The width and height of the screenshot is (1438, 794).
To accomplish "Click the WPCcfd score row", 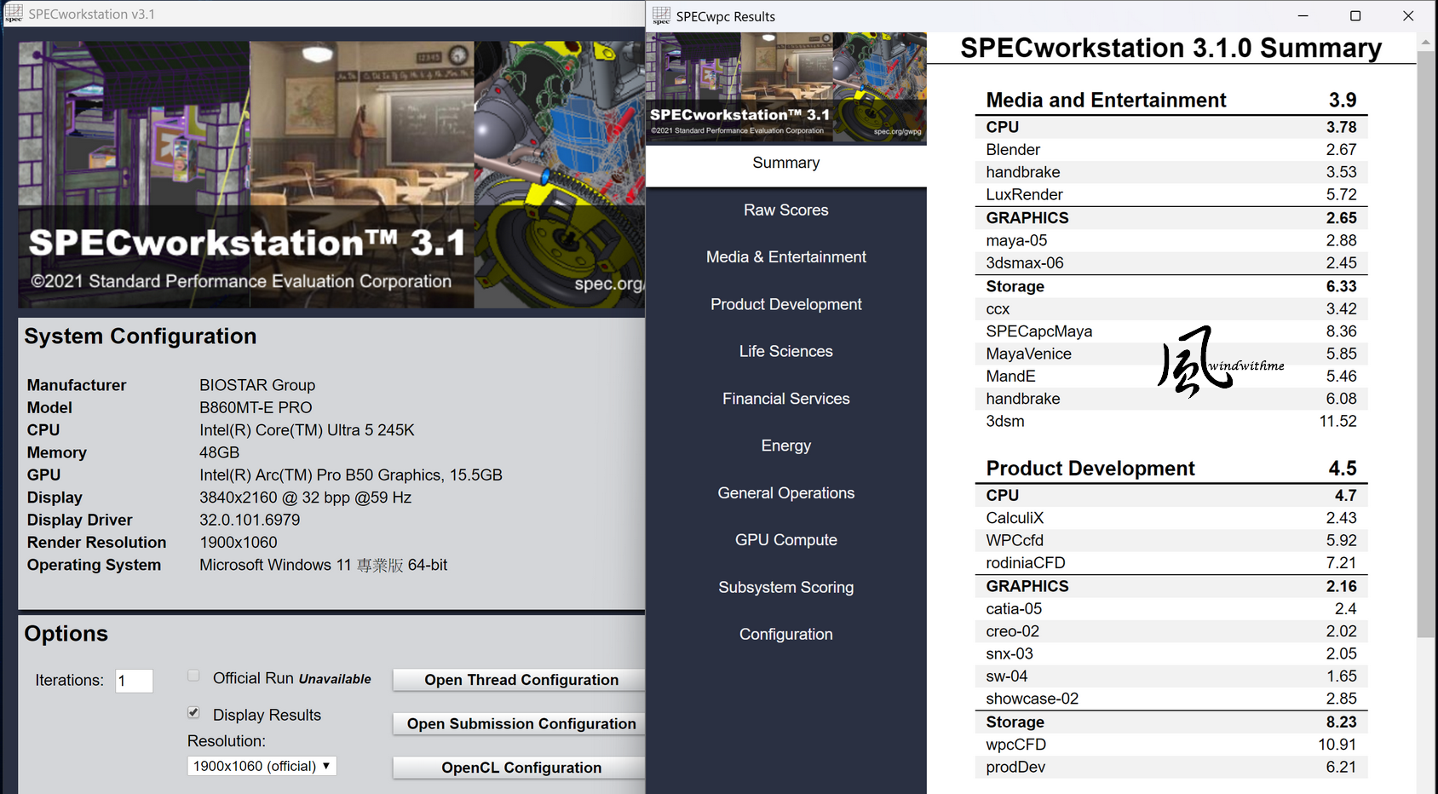I will [1171, 541].
